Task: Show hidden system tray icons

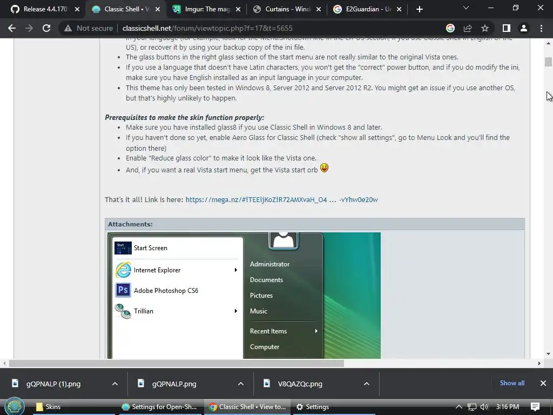Action: coord(458,407)
